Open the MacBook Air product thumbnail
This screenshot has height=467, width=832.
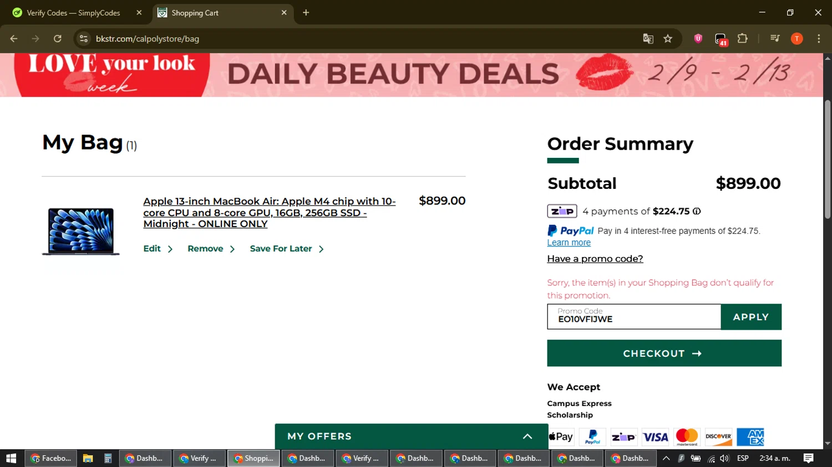[81, 231]
